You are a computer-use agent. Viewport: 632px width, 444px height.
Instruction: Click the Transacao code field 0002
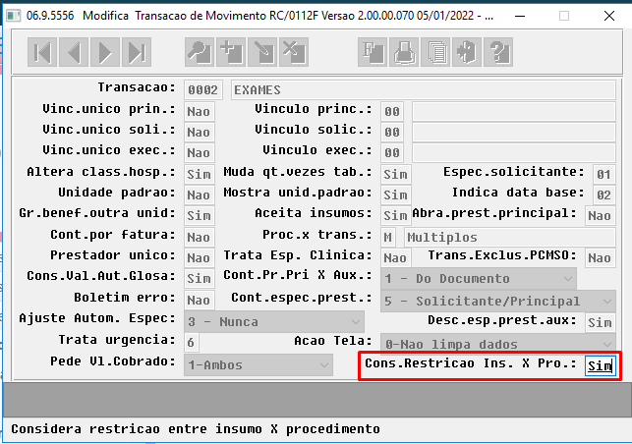203,89
